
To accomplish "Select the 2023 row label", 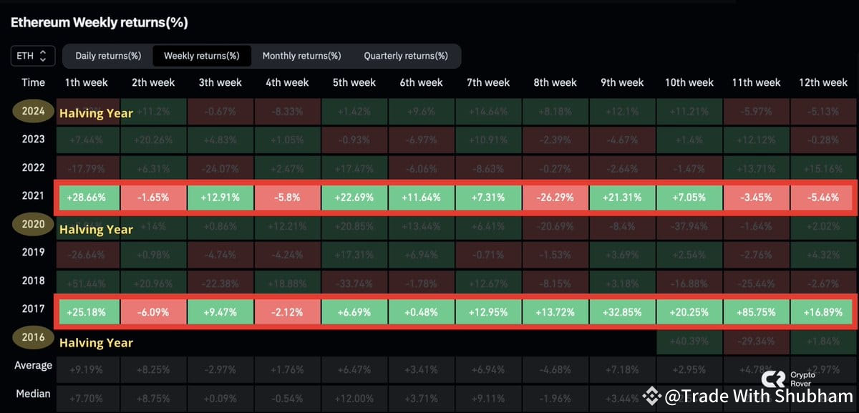I will 33,139.
